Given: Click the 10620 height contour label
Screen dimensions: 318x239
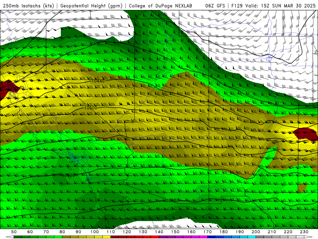Looking at the screenshot, I should coord(68,175).
